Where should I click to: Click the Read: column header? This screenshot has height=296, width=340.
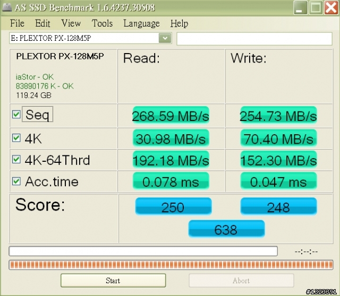click(x=141, y=58)
